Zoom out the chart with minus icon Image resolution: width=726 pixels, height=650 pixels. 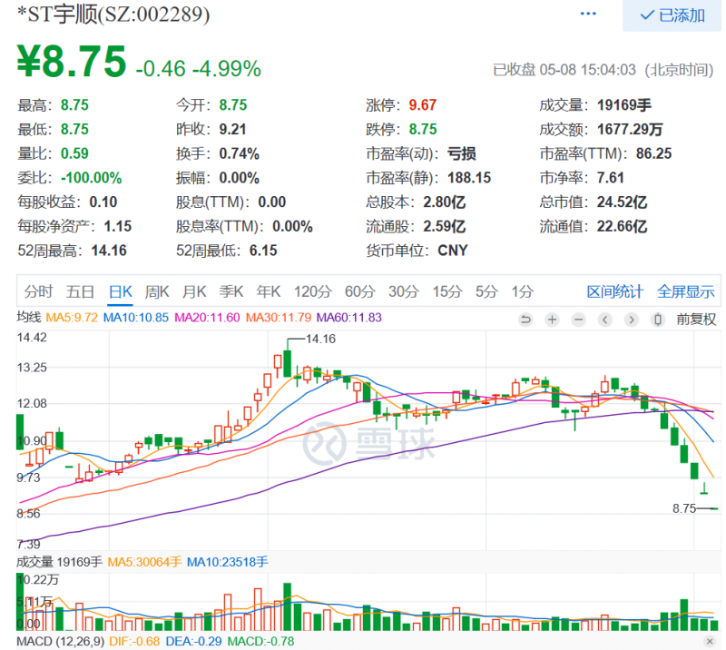pyautogui.click(x=577, y=320)
